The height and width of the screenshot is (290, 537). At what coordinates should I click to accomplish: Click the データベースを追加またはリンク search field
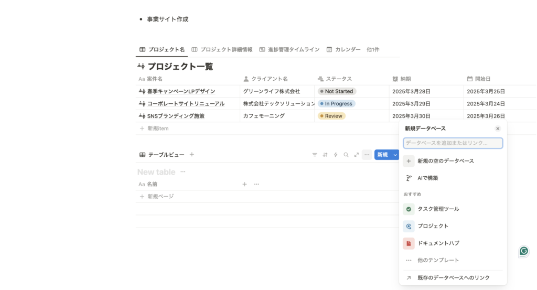453,143
